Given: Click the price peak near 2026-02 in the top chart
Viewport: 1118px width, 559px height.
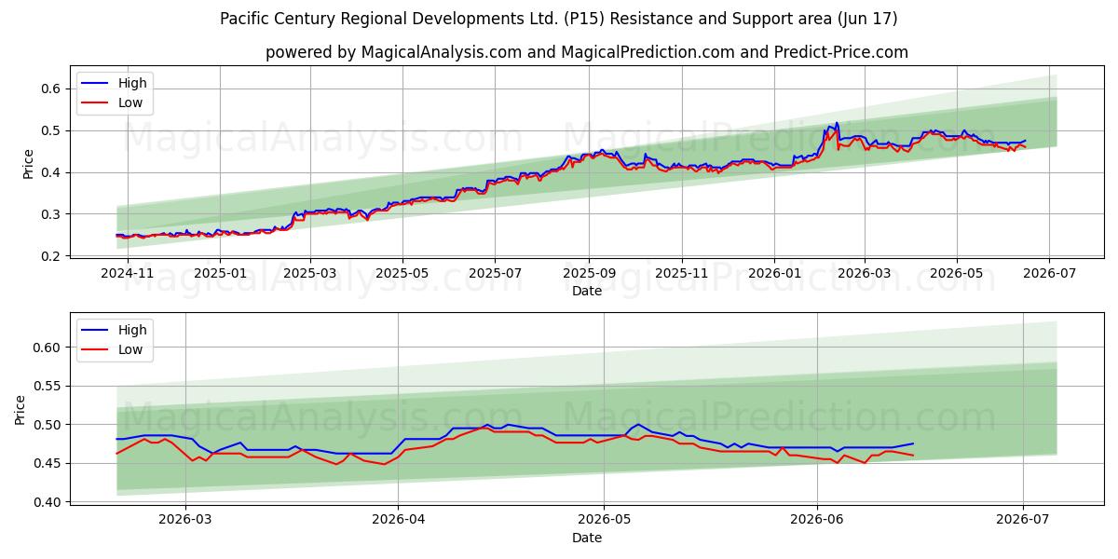Looking at the screenshot, I should pyautogui.click(x=837, y=123).
